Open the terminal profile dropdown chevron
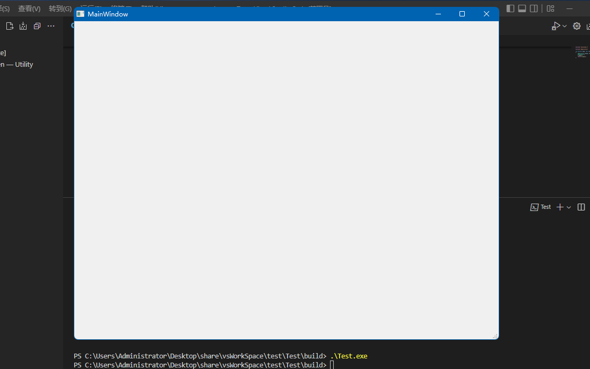 pos(569,207)
